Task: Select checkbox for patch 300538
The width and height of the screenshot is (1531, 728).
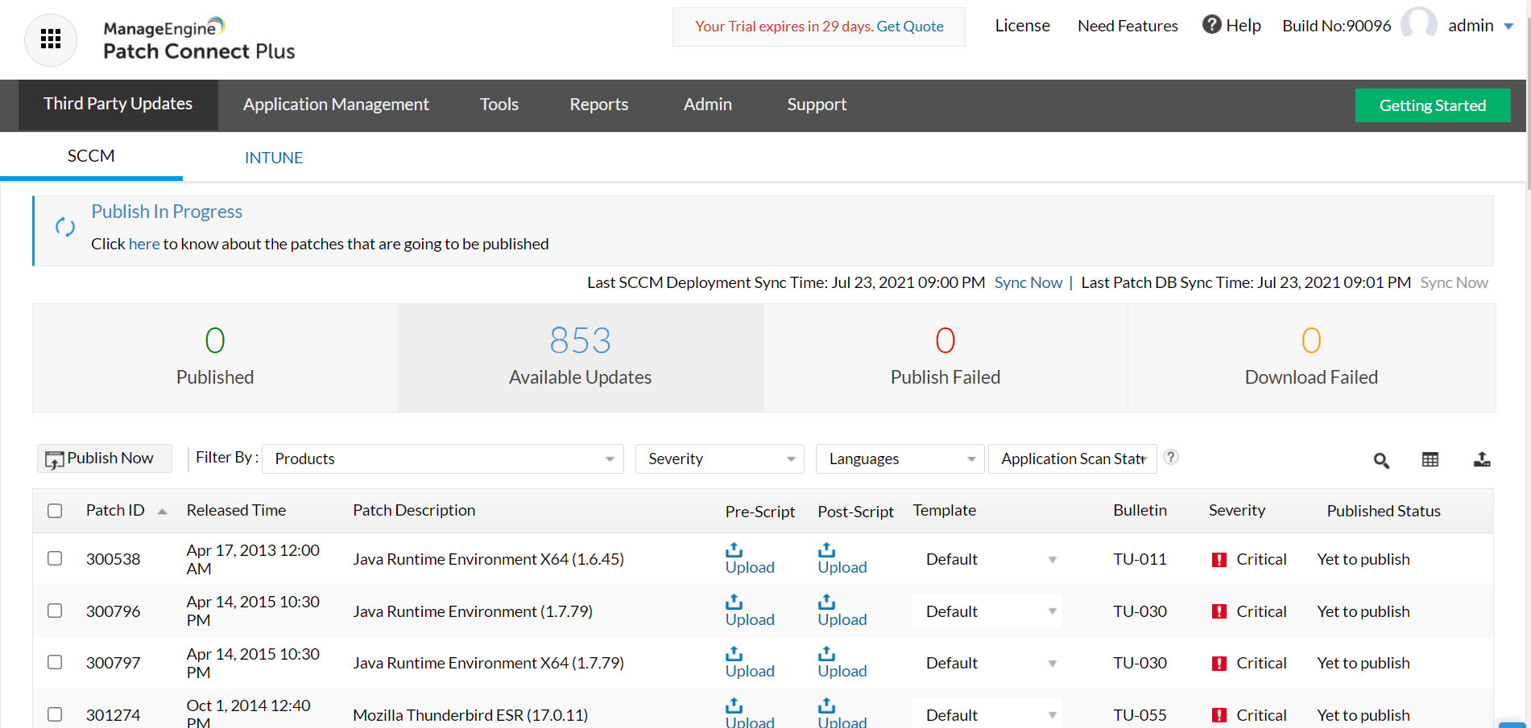Action: tap(55, 558)
